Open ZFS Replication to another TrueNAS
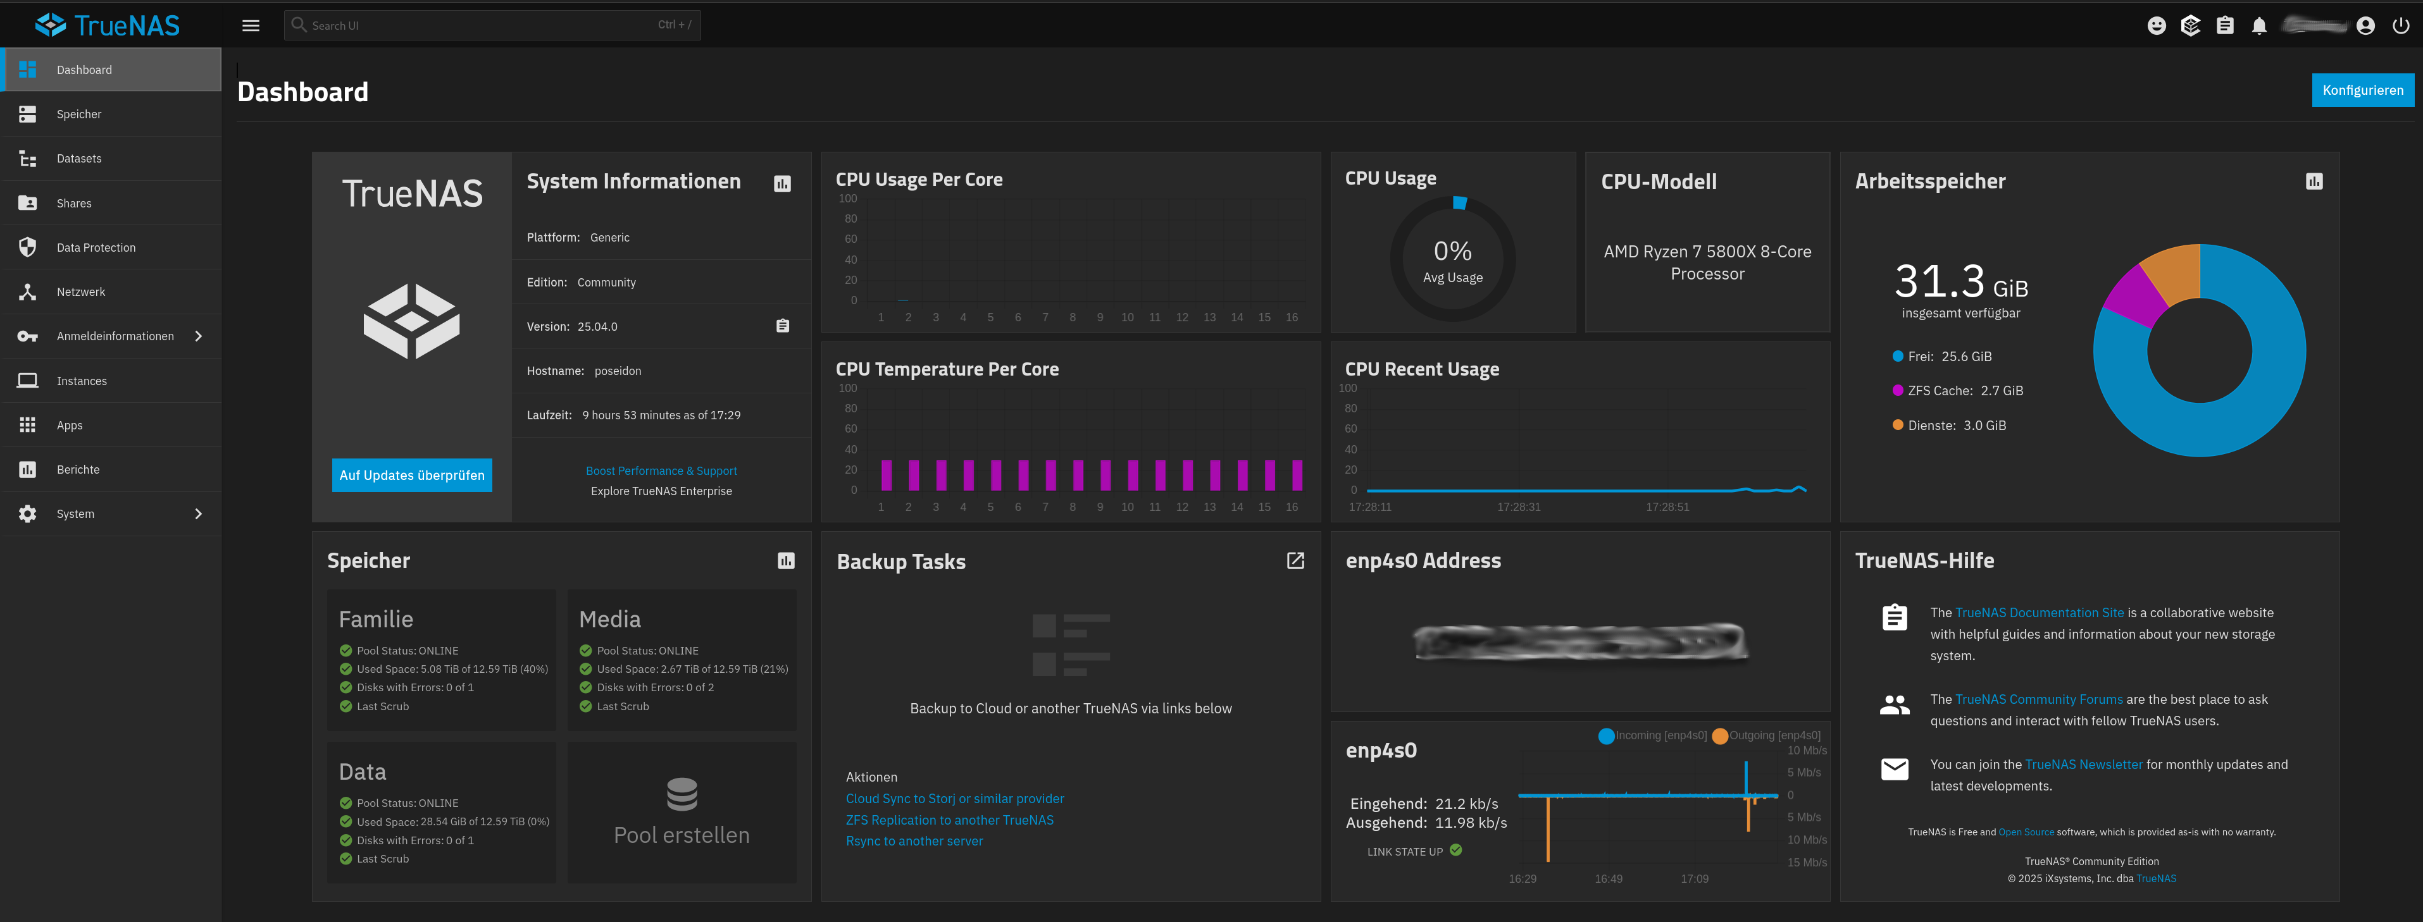The width and height of the screenshot is (2423, 922). pos(949,820)
